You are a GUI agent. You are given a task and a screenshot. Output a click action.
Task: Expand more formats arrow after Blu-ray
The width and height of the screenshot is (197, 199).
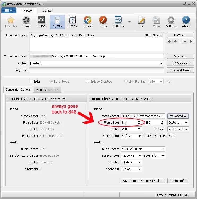coord(129,22)
